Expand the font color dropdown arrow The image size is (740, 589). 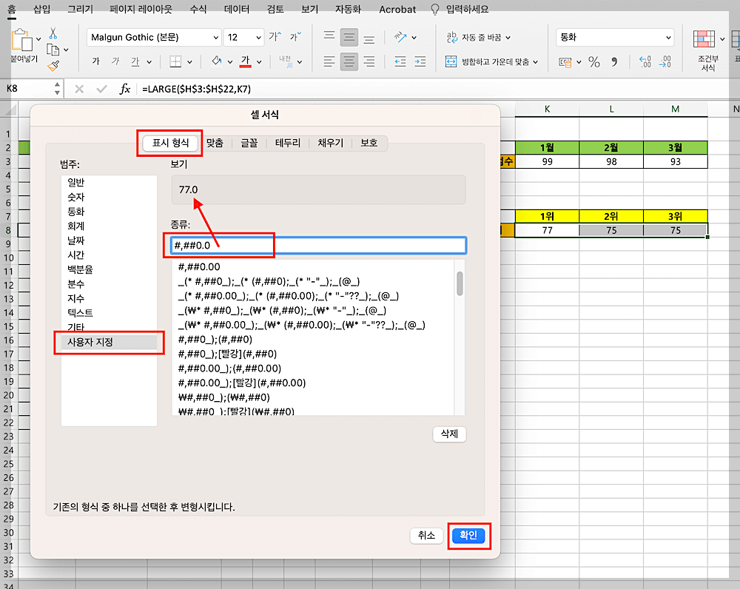(259, 62)
